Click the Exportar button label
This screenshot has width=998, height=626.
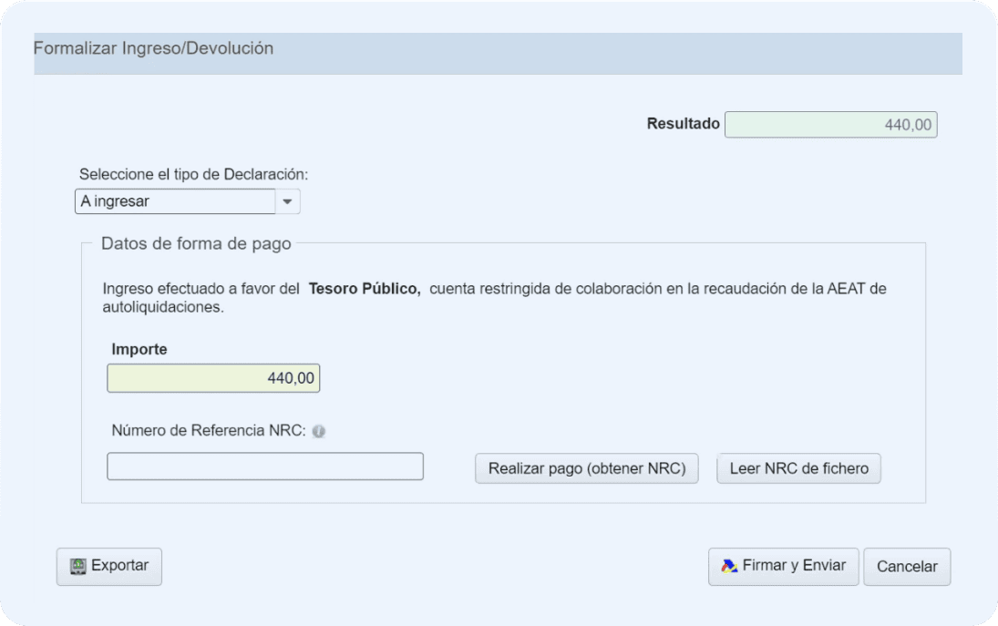click(119, 566)
